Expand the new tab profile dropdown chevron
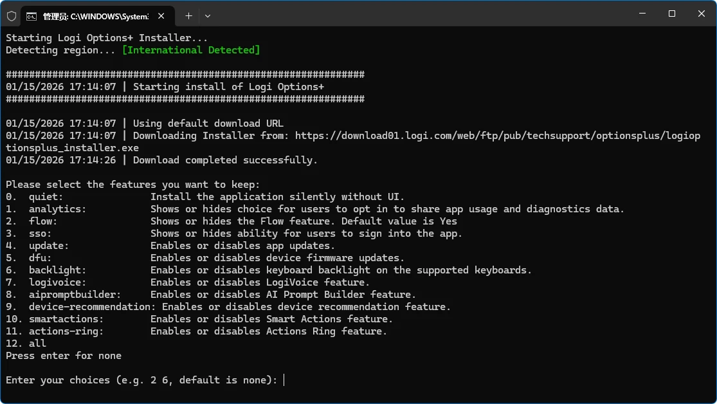This screenshot has width=717, height=404. 207,15
